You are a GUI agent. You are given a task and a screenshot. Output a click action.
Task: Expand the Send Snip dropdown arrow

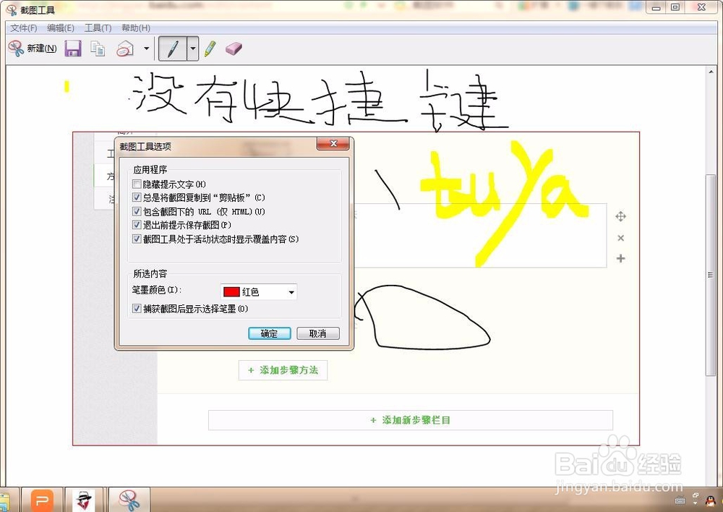[147, 48]
